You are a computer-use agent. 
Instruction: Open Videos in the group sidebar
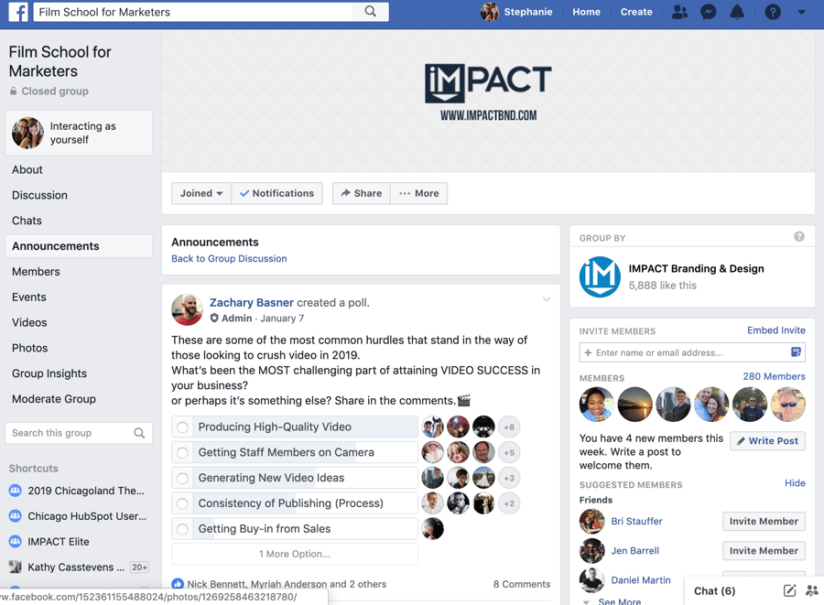29,322
